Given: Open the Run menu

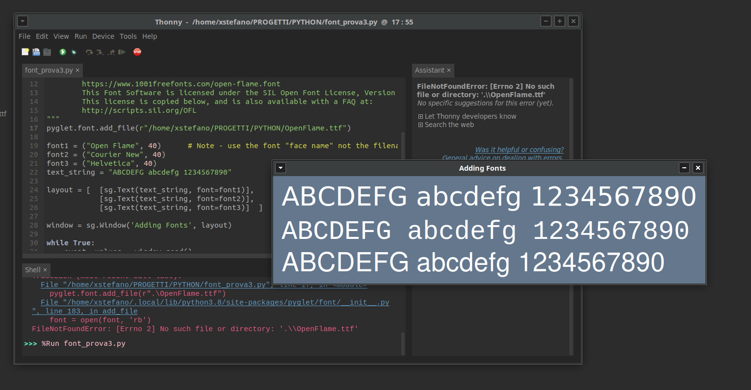Looking at the screenshot, I should (x=80, y=36).
